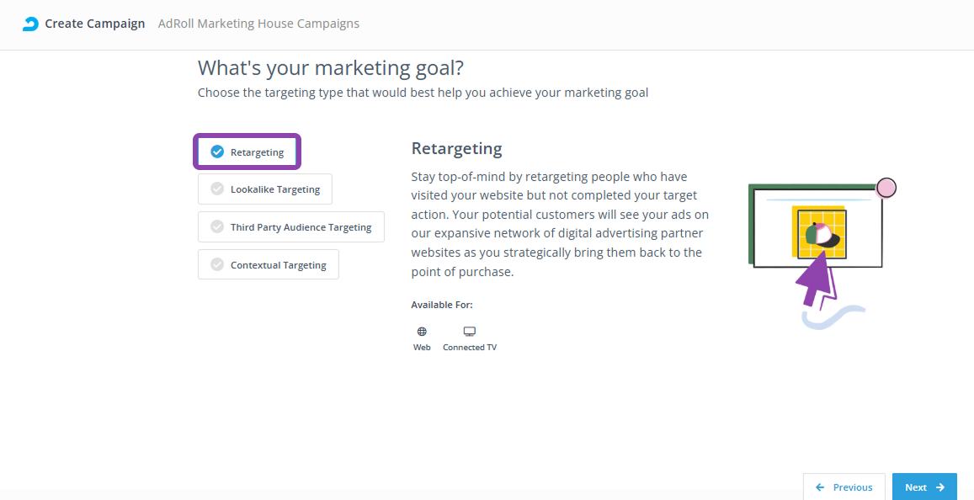Click the purple cursor illustration
Image resolution: width=974 pixels, height=500 pixels.
coord(817,280)
